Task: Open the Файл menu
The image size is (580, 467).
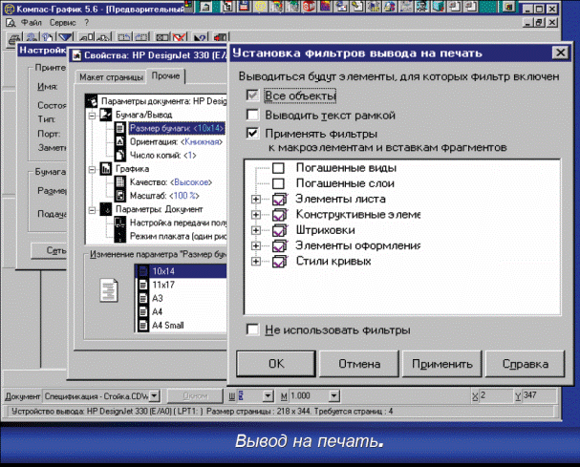Action: pos(32,23)
